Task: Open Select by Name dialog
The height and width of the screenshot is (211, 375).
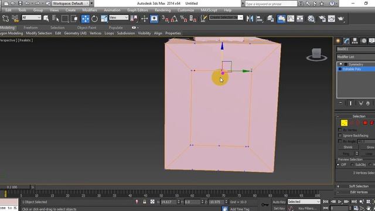Action: click(56, 19)
